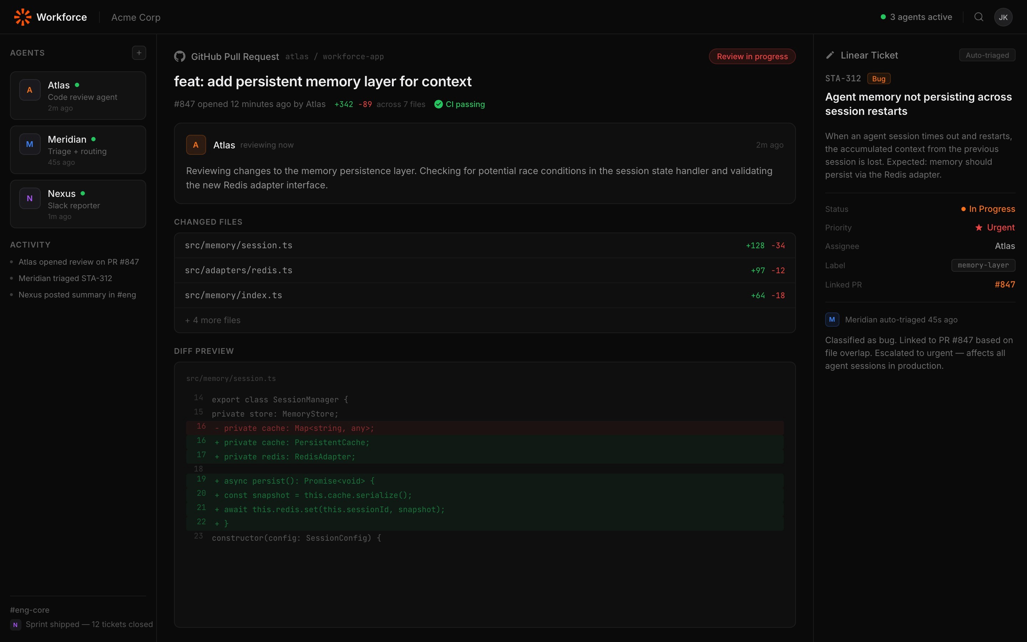1027x642 pixels.
Task: Select the Nexus Slack reporter card
Action: [78, 204]
